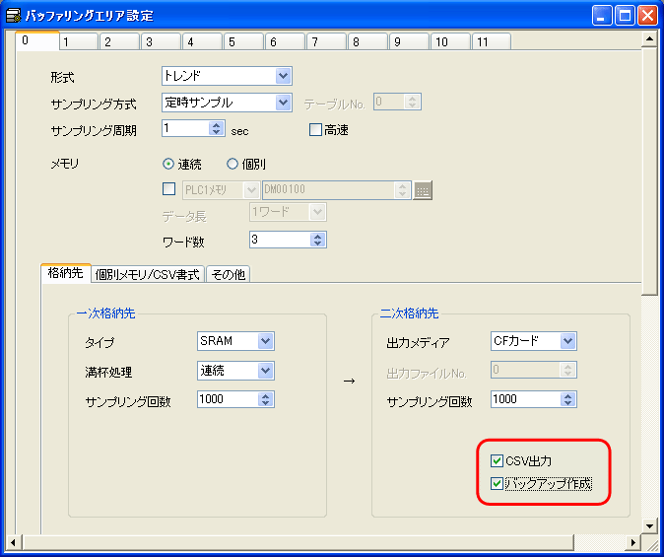Click the サンプリング周期 spinner arrows
The width and height of the screenshot is (664, 557).
tap(217, 129)
